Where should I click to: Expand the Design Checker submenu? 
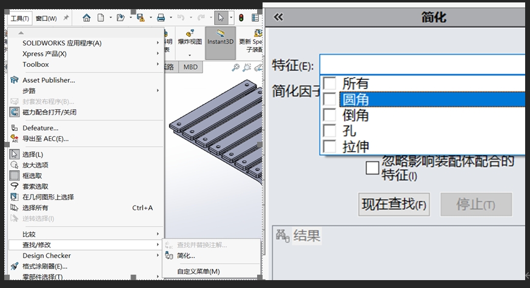click(x=158, y=255)
